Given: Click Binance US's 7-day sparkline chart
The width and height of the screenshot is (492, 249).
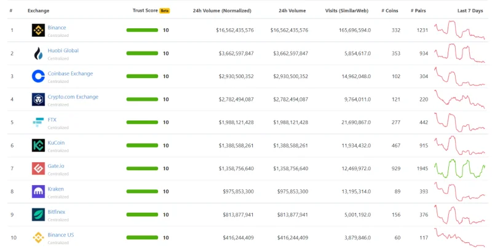Looking at the screenshot, I should 459,237.
